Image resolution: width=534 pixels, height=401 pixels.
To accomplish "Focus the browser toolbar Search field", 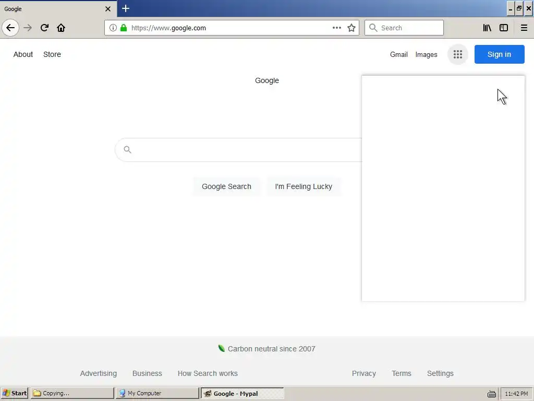I will click(x=404, y=28).
